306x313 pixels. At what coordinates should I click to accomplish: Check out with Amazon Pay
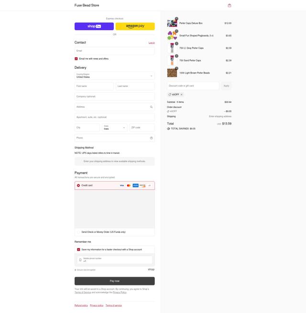point(135,26)
